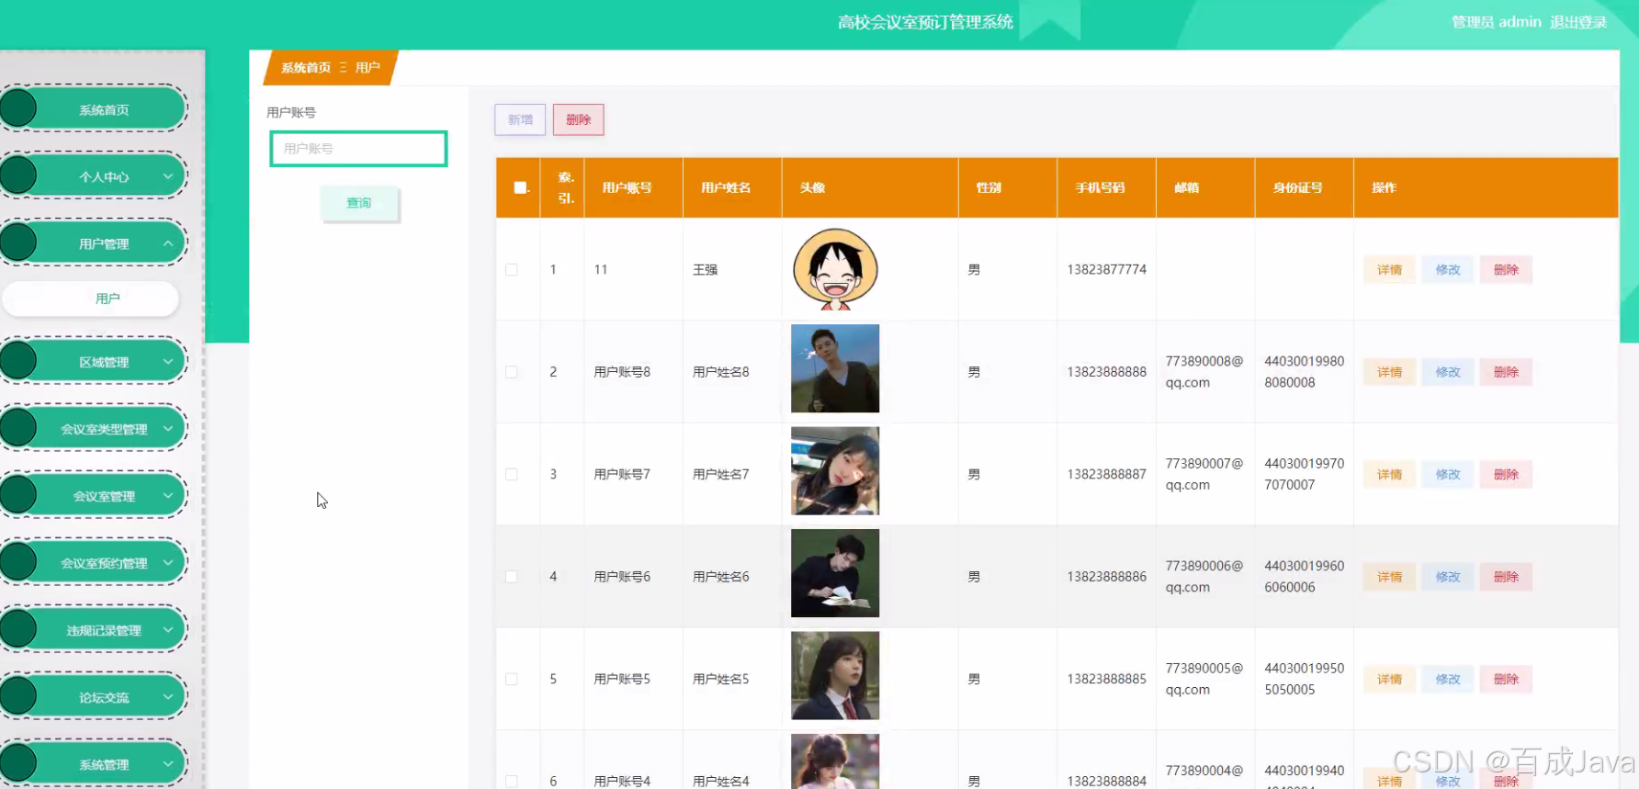This screenshot has width=1639, height=789.
Task: Click the round icon next to 会议室预约管理
Action: [x=17, y=562]
